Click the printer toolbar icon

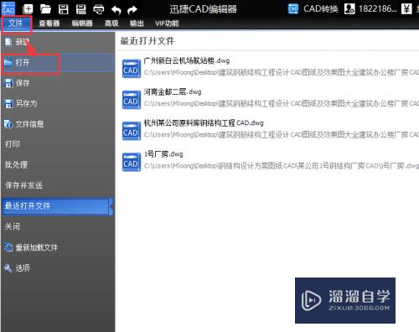click(x=99, y=9)
